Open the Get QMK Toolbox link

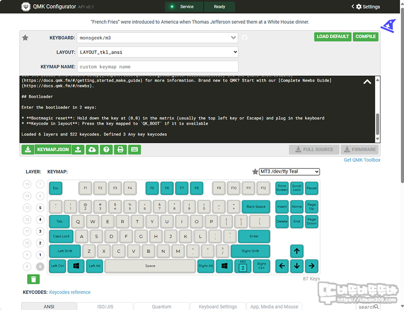coord(362,160)
